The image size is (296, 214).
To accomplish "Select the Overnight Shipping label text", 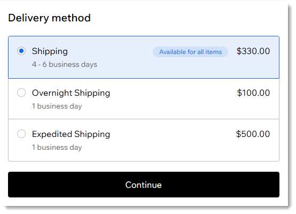I will (x=71, y=93).
